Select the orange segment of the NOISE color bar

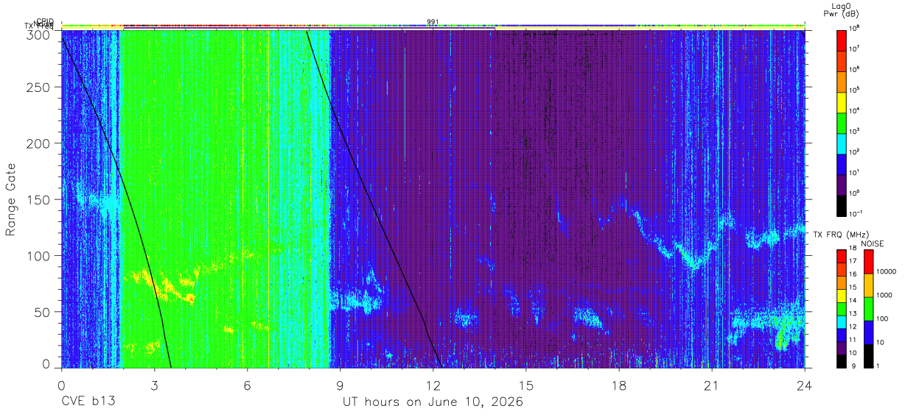coord(867,285)
